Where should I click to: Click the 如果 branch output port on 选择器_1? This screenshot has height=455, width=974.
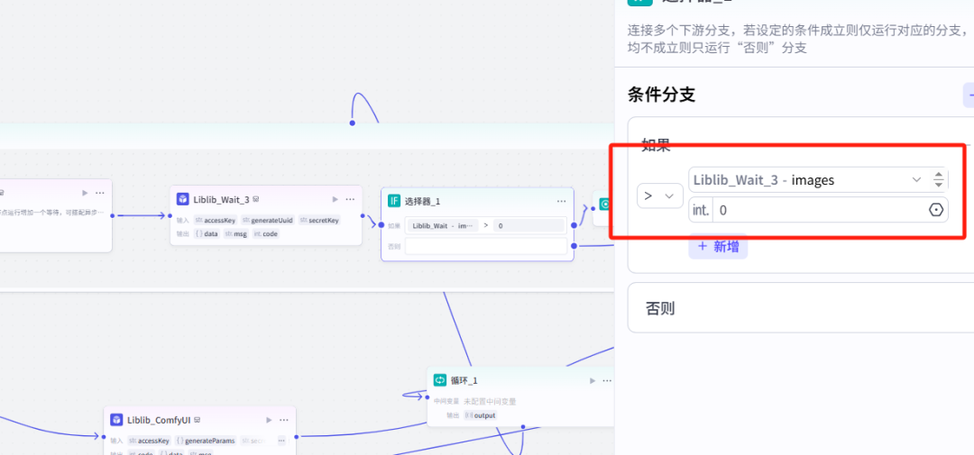coord(574,225)
